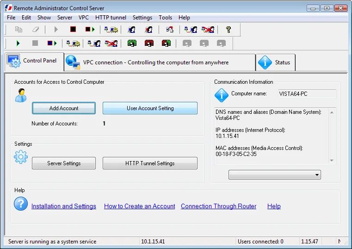Open the Help menu in the menu bar

click(x=184, y=18)
